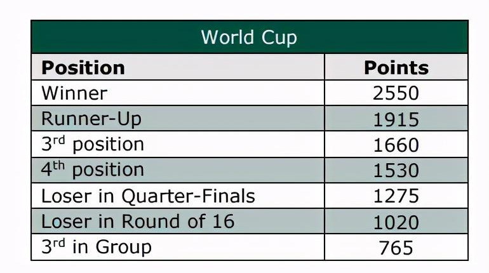Select the 1020 points cell
Image resolution: width=489 pixels, height=273 pixels.
tap(396, 222)
